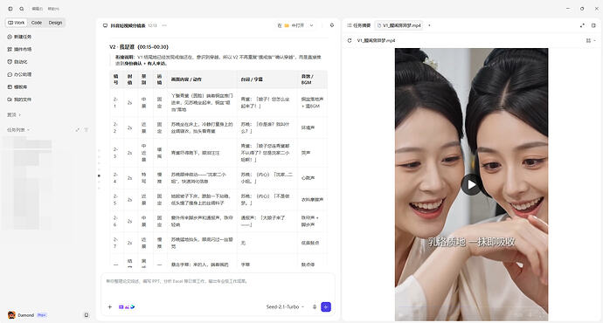Click the expand preview panel icon
603x323 pixels.
582,25
